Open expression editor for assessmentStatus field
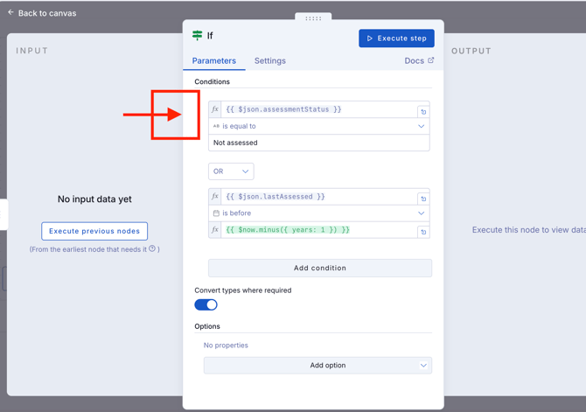Screen dimensions: 586x412 pos(423,111)
